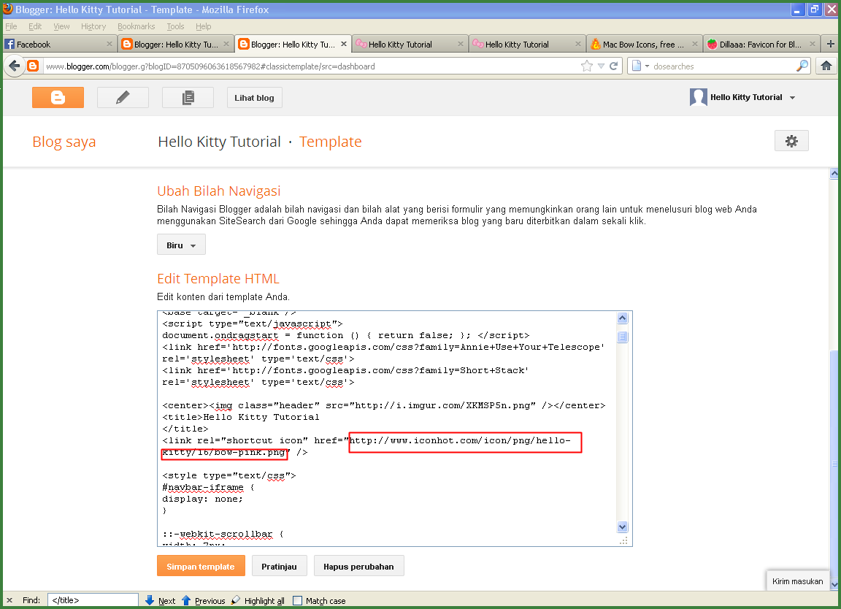Open the View menu
Viewport: 841px width, 609px height.
click(61, 26)
